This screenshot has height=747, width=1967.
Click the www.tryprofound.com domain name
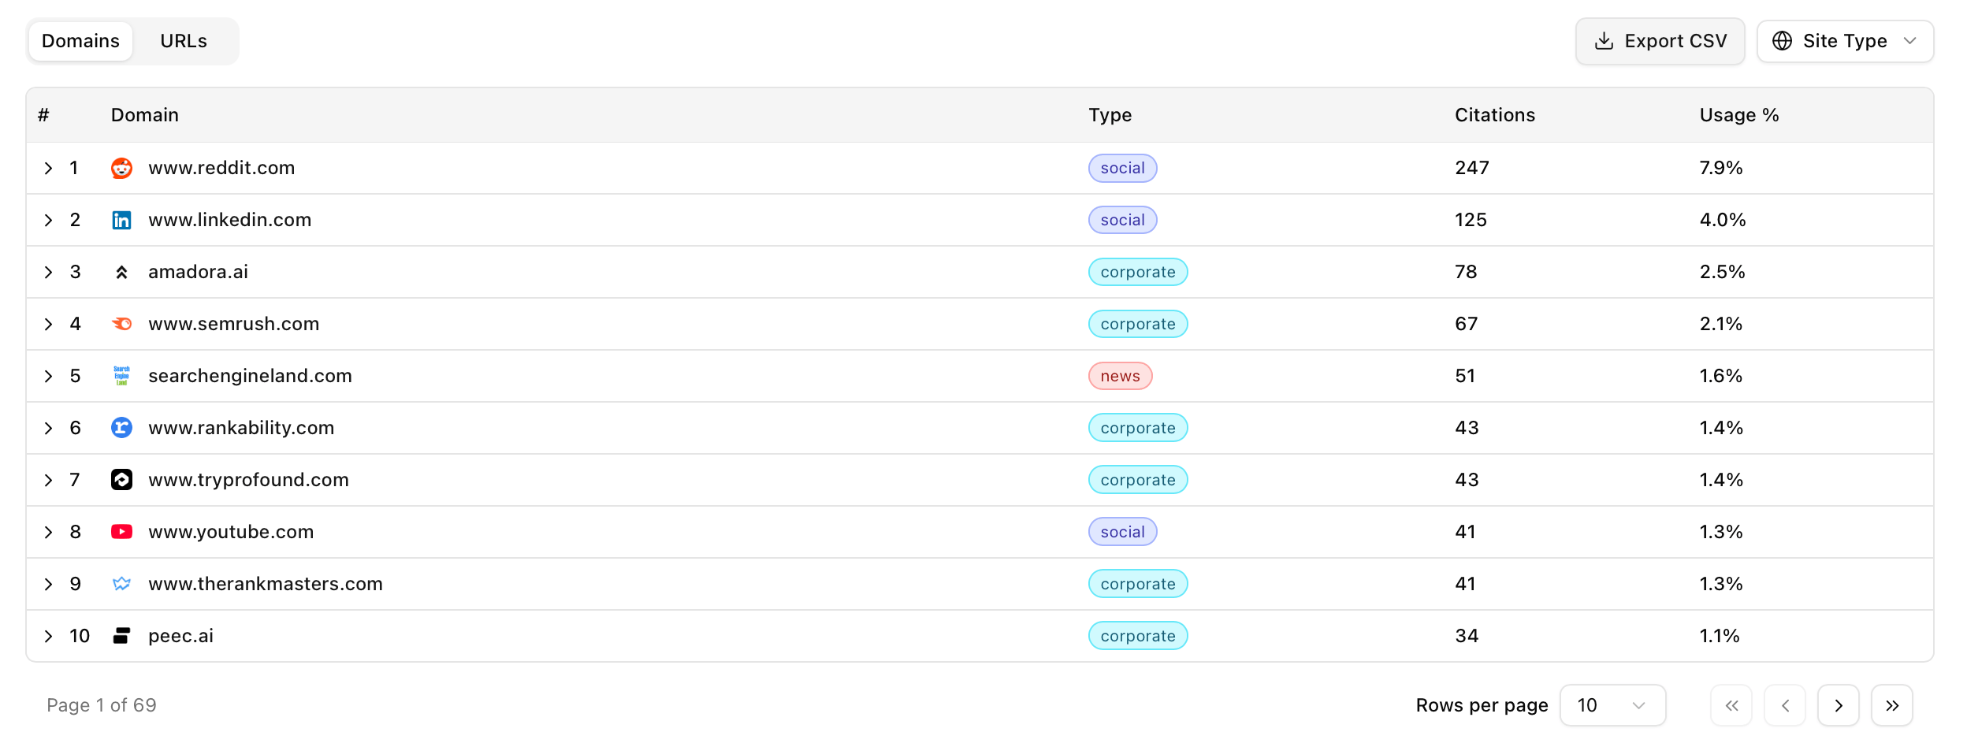248,480
